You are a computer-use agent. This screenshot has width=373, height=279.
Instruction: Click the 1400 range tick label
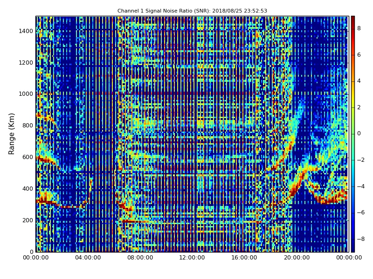pos(26,31)
